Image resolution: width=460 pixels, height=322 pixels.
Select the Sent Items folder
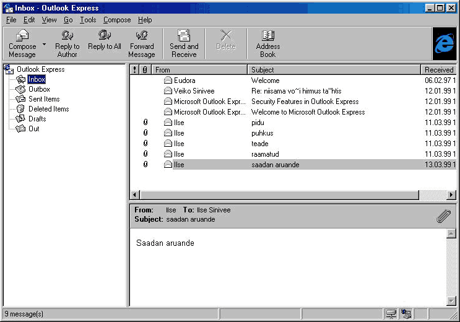44,99
